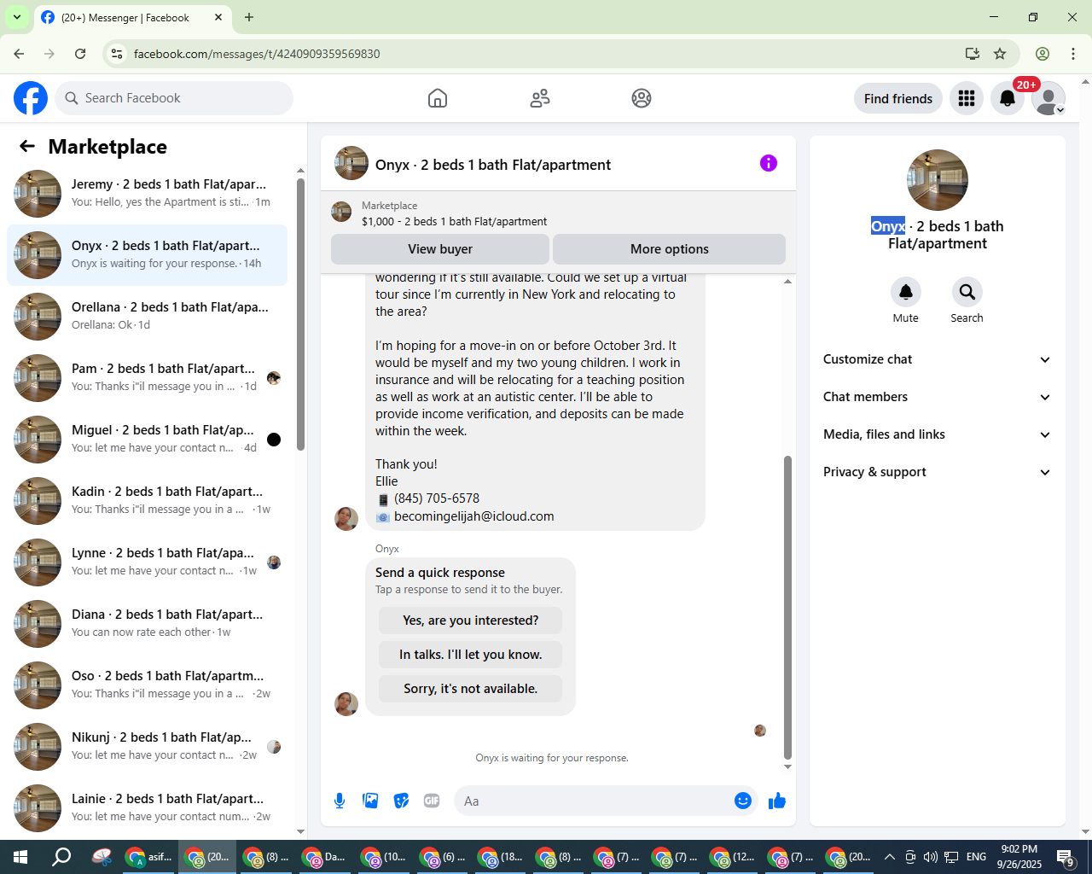Click the browser address bar URL
The height and width of the screenshot is (874, 1092).
pos(257,54)
